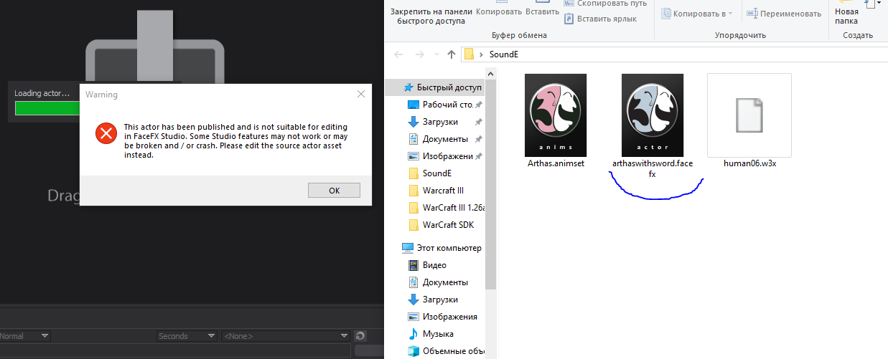This screenshot has width=888, height=359.
Task: Click the timeline input field under the dropdowns
Action: pos(176,350)
